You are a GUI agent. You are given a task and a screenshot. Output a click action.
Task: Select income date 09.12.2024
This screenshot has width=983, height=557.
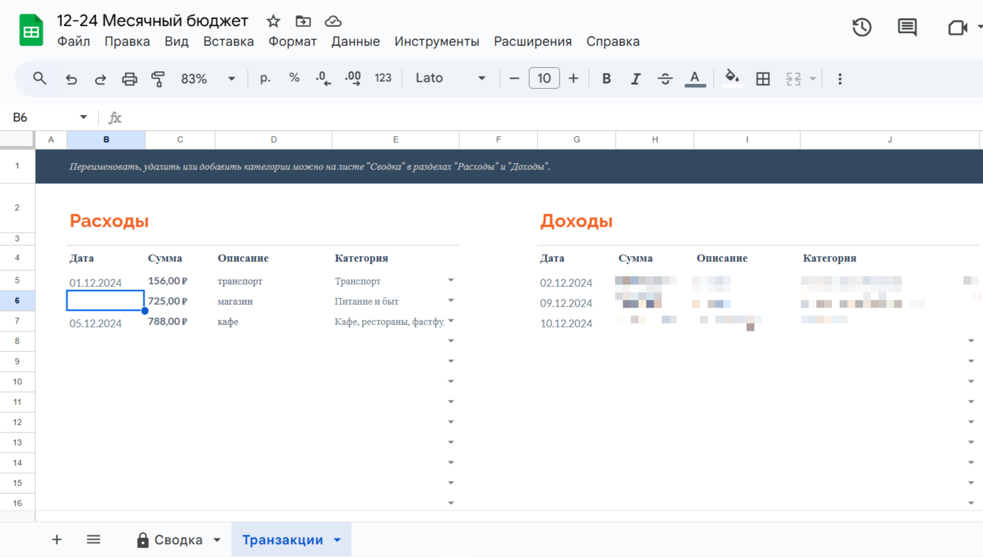pyautogui.click(x=576, y=302)
